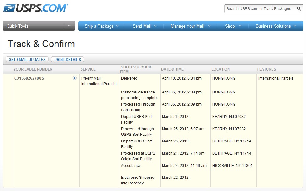
Task: Expand the Shop chevron
Action: (240, 26)
